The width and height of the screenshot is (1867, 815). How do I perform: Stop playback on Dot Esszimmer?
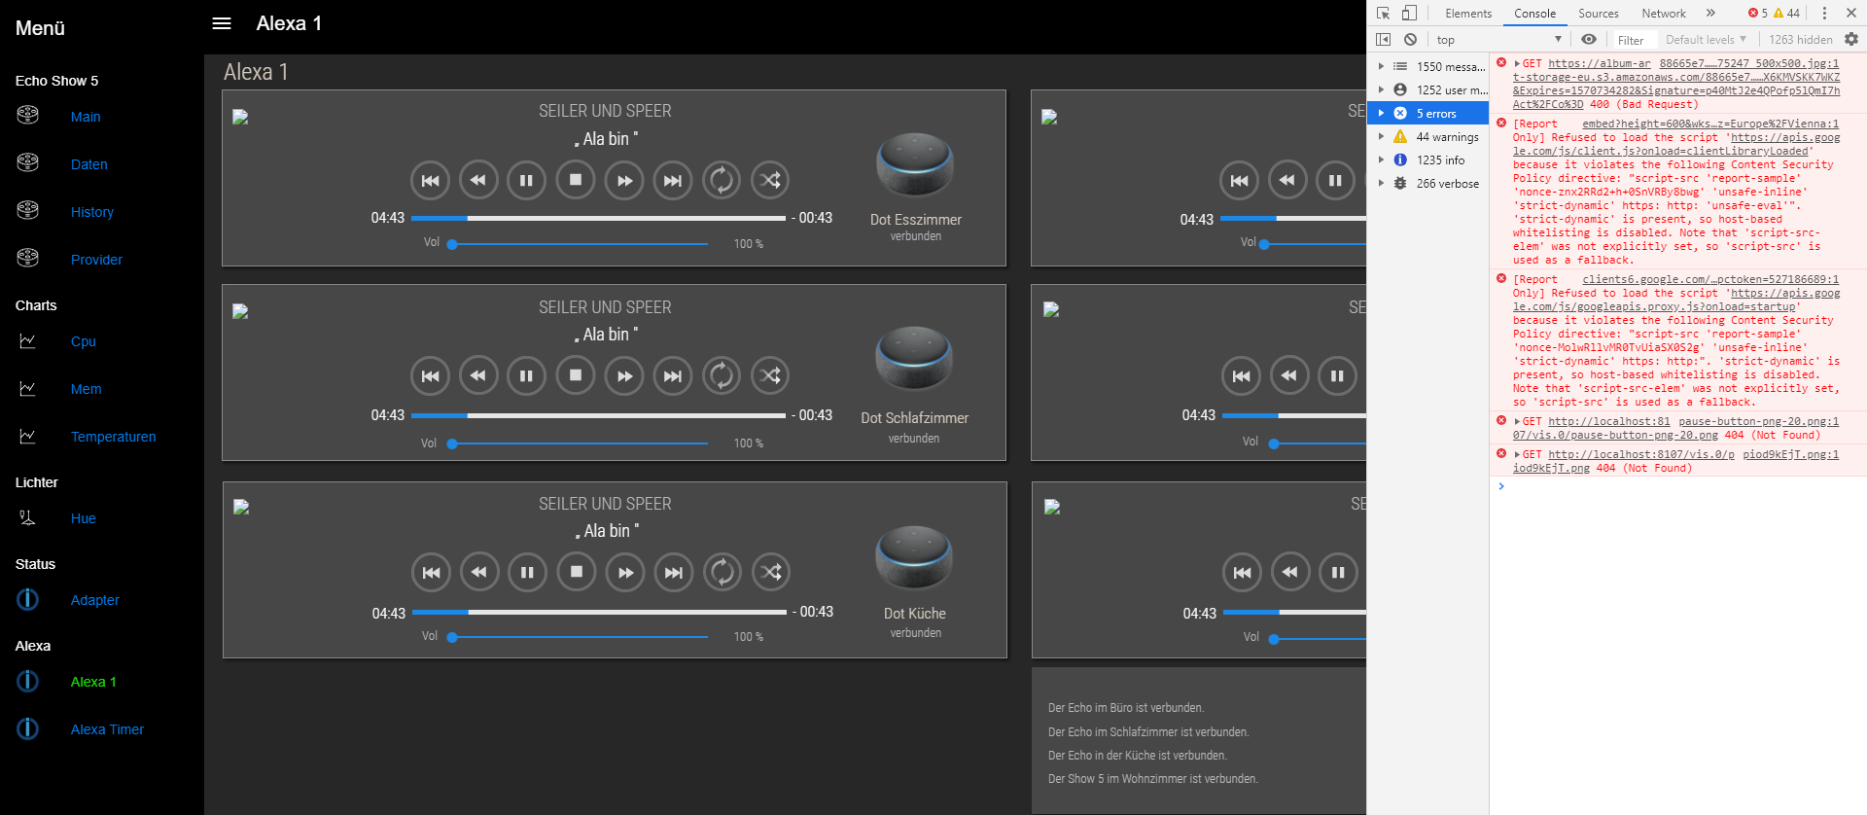tap(576, 180)
